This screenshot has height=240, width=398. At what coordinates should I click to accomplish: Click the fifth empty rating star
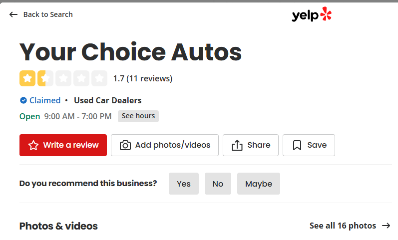coord(99,78)
